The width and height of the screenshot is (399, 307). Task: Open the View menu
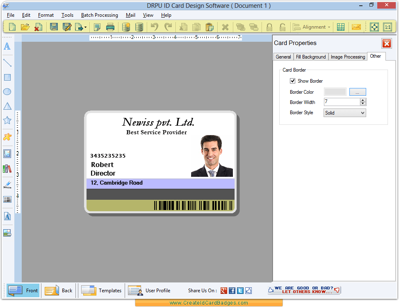(148, 15)
